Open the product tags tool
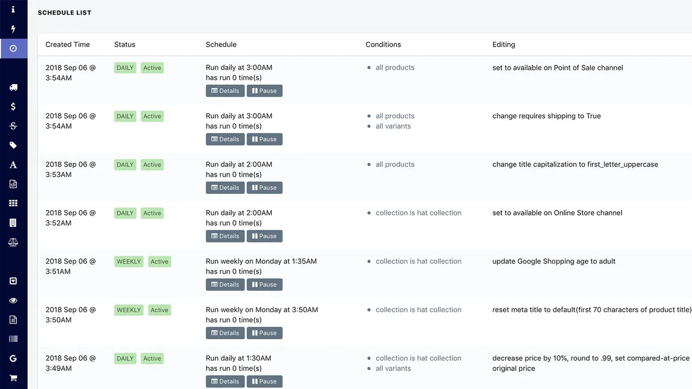692x389 pixels. [14, 145]
